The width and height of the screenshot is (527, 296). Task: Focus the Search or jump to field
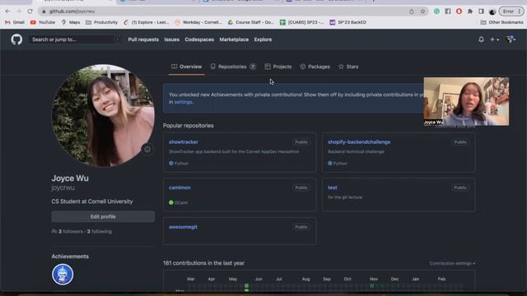coord(75,39)
